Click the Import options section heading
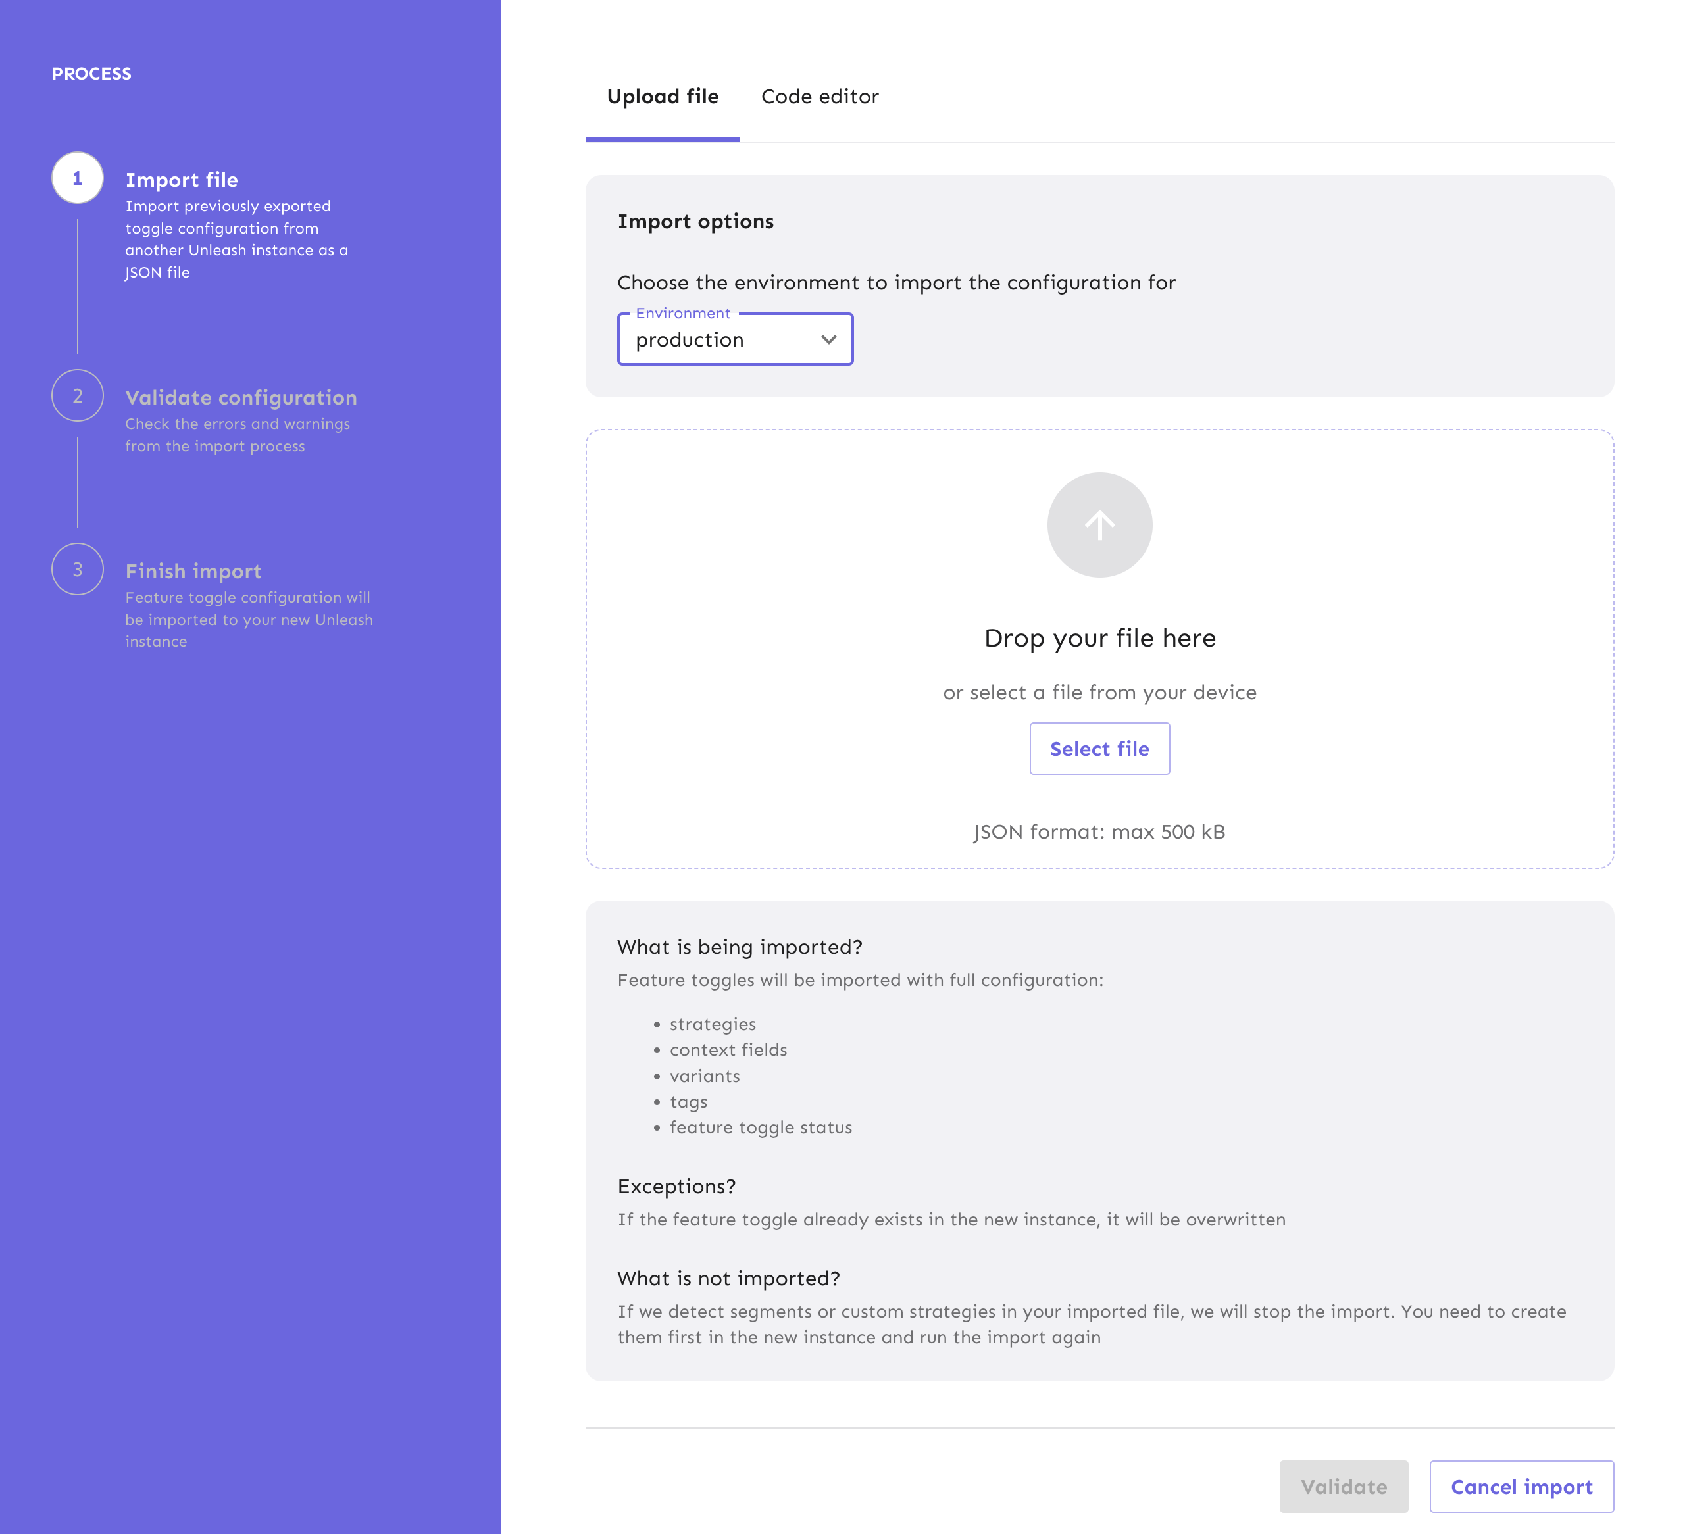The height and width of the screenshot is (1534, 1687). click(x=695, y=221)
